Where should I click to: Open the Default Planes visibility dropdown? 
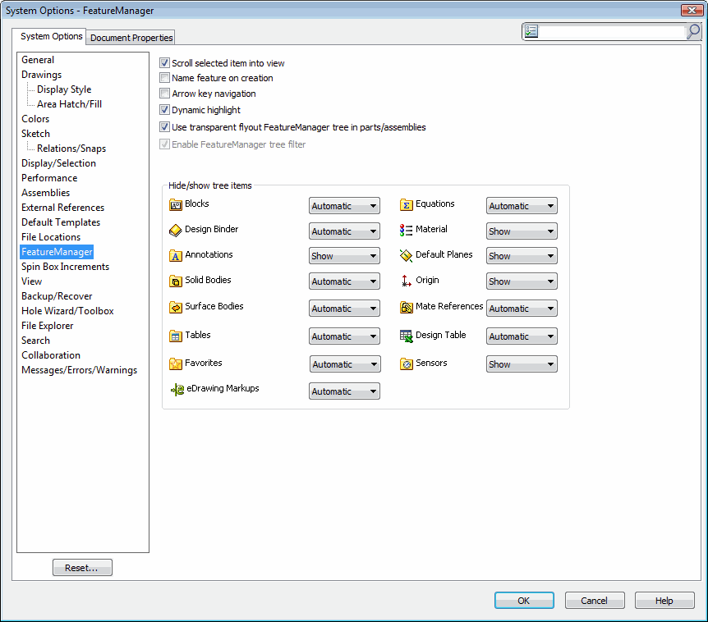click(x=522, y=256)
